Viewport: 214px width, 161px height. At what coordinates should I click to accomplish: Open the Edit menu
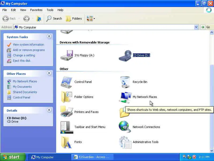13,10
